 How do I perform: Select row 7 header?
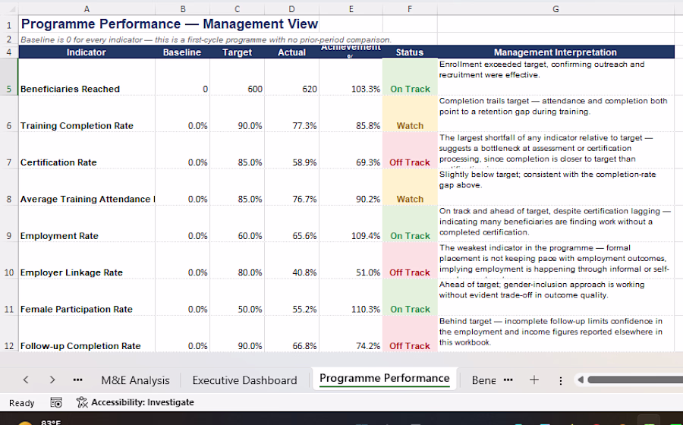point(9,162)
